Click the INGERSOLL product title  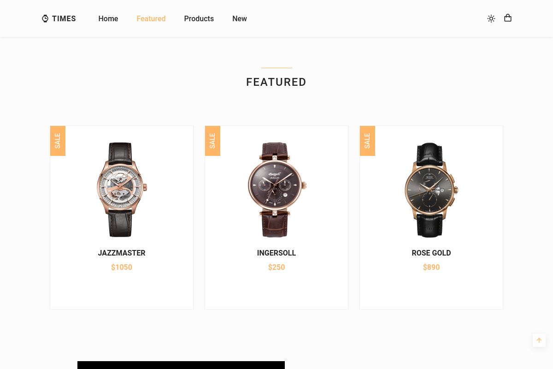click(x=276, y=253)
